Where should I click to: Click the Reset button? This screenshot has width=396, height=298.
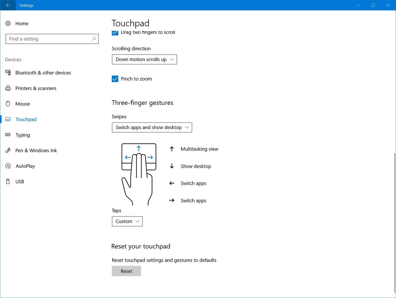click(126, 271)
